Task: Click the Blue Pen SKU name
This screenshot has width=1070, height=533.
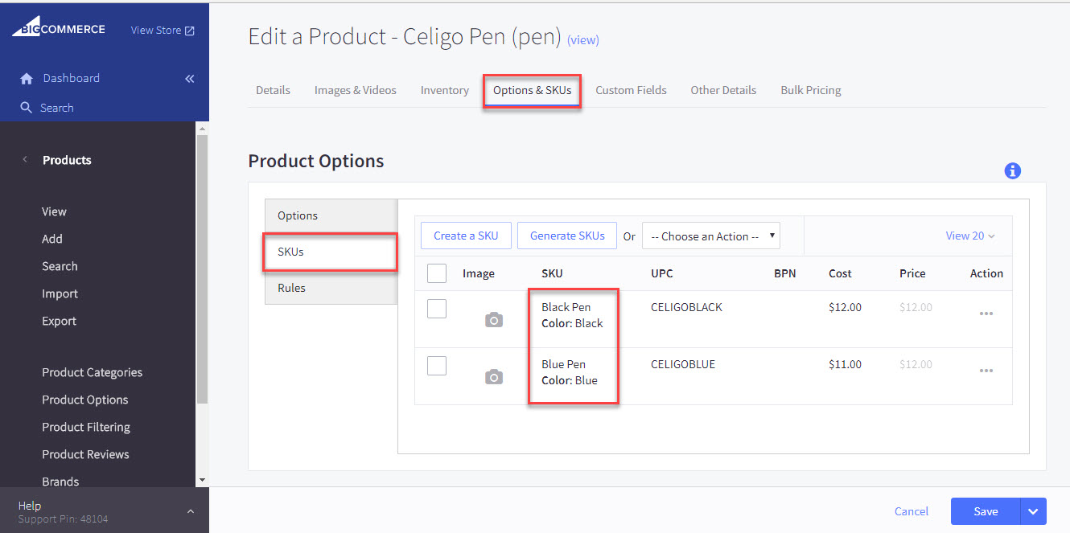Action: click(x=564, y=364)
